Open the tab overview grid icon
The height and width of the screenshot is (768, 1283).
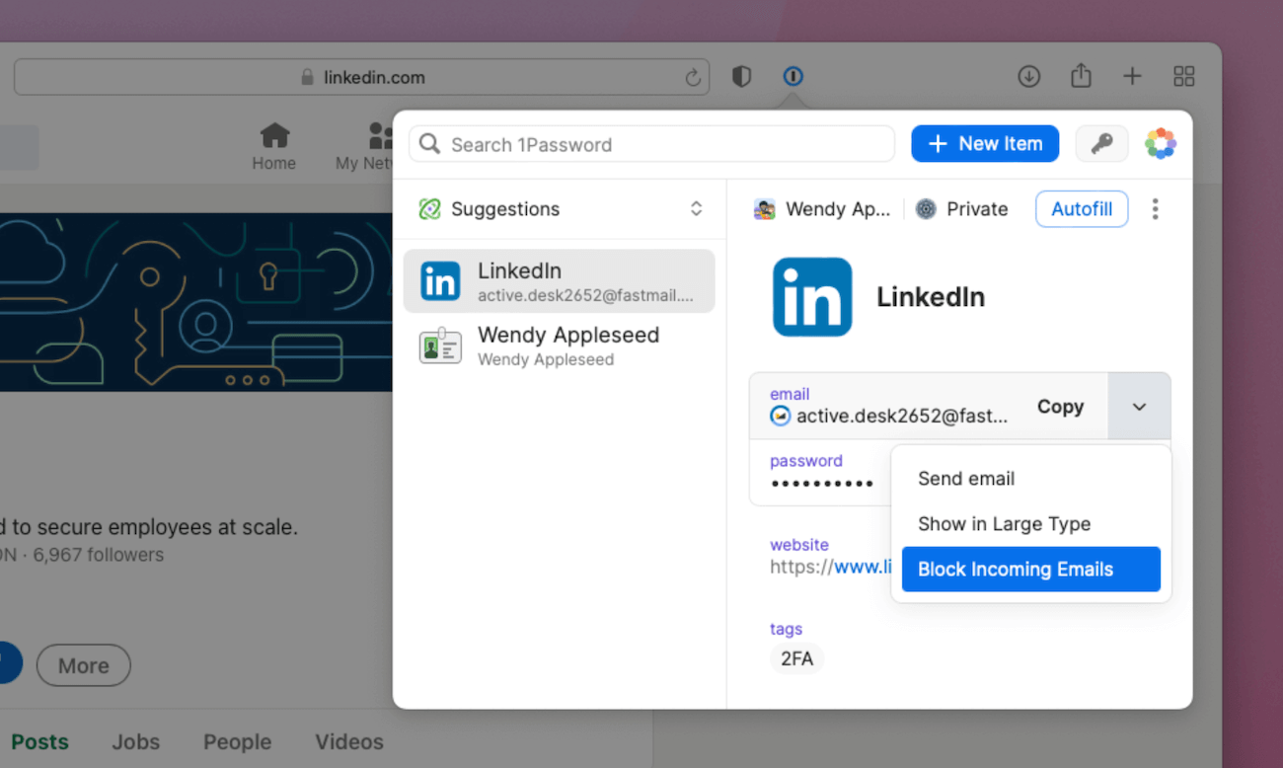1183,75
